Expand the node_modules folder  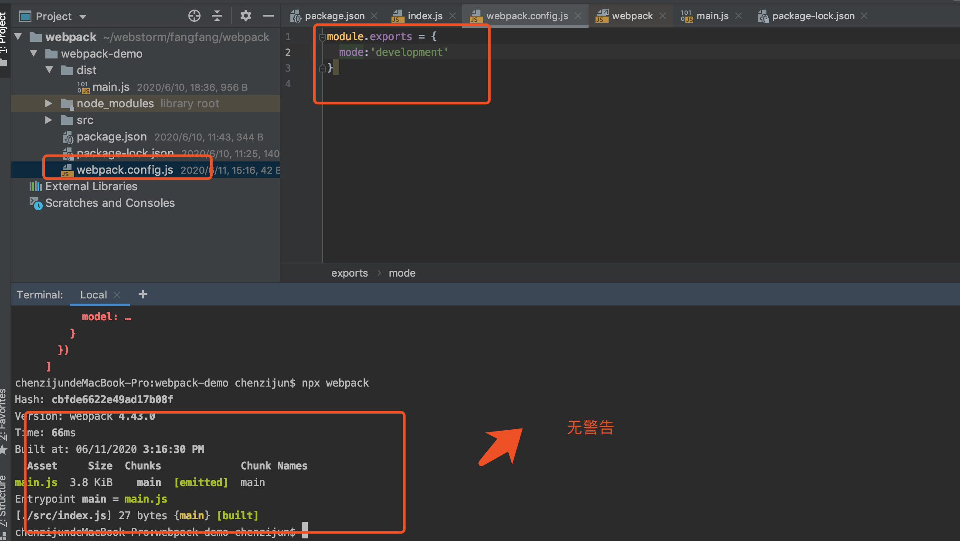click(49, 103)
